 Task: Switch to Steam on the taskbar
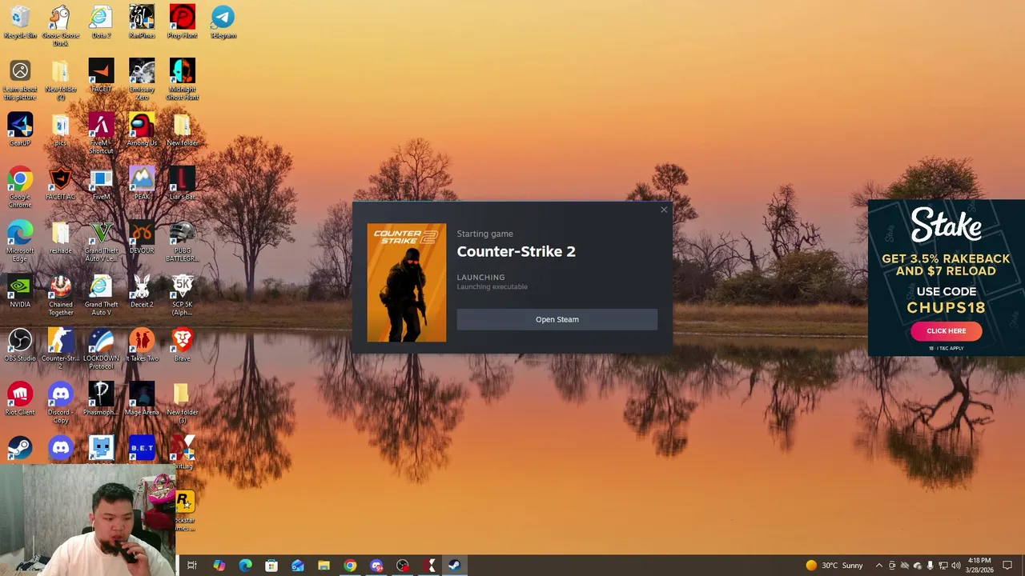pyautogui.click(x=453, y=566)
